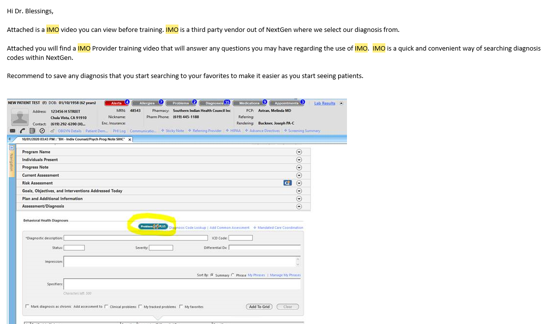
Task: Click the envelope message icon
Action: [13, 131]
